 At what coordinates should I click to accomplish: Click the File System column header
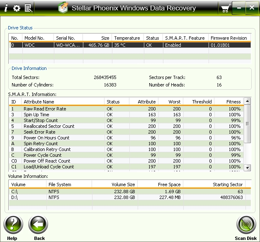coord(69,184)
